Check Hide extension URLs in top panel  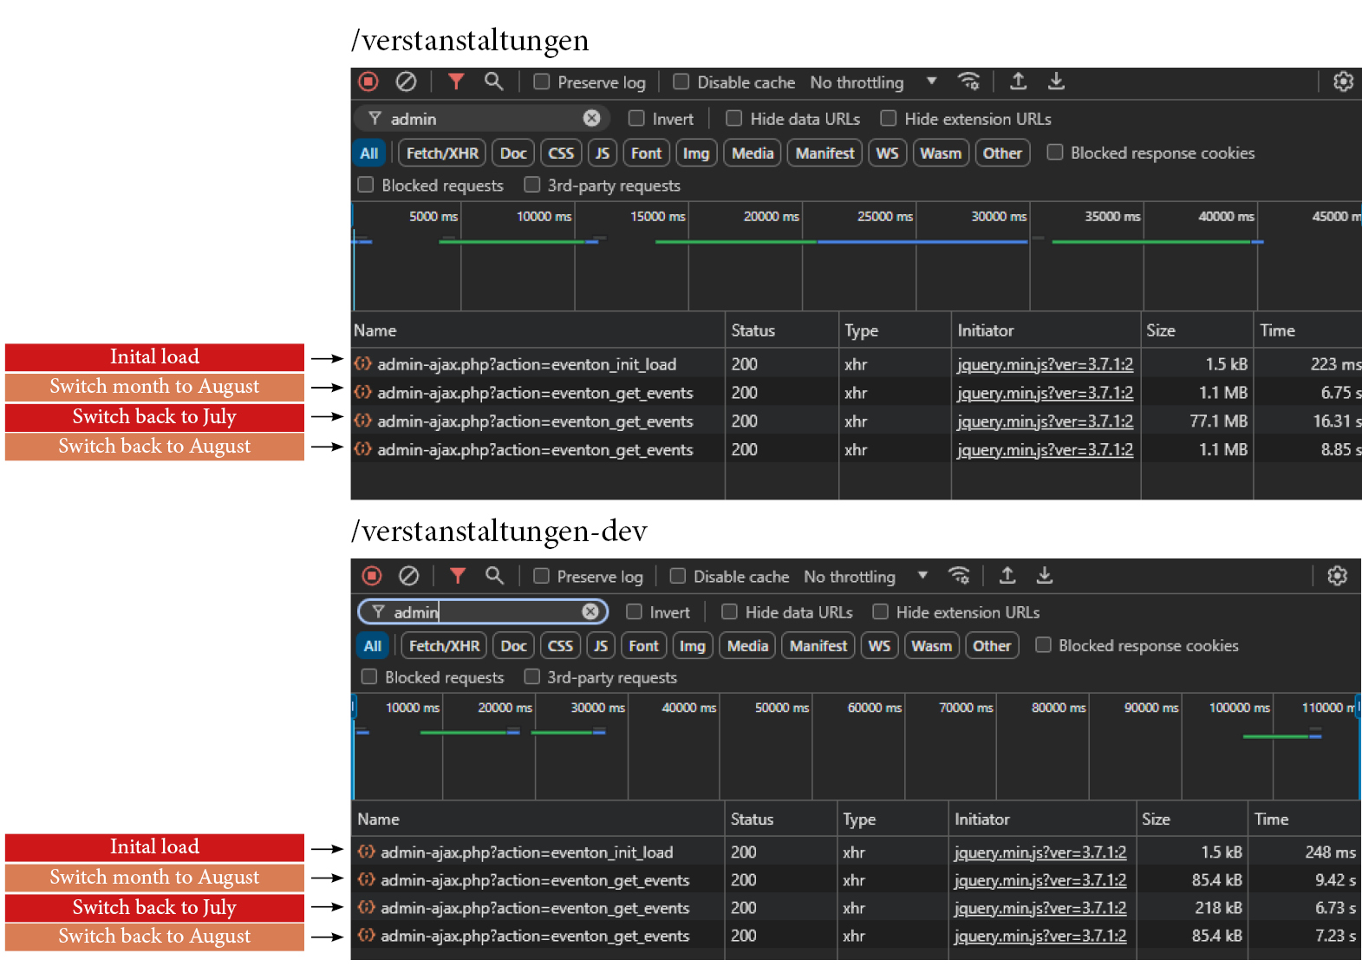tap(889, 118)
